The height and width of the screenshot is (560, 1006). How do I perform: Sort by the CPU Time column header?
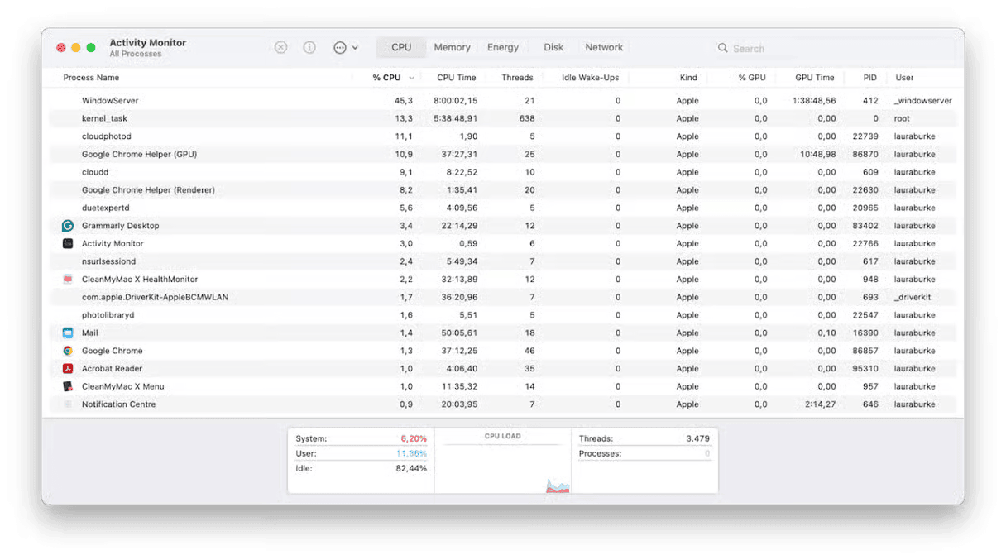click(456, 78)
